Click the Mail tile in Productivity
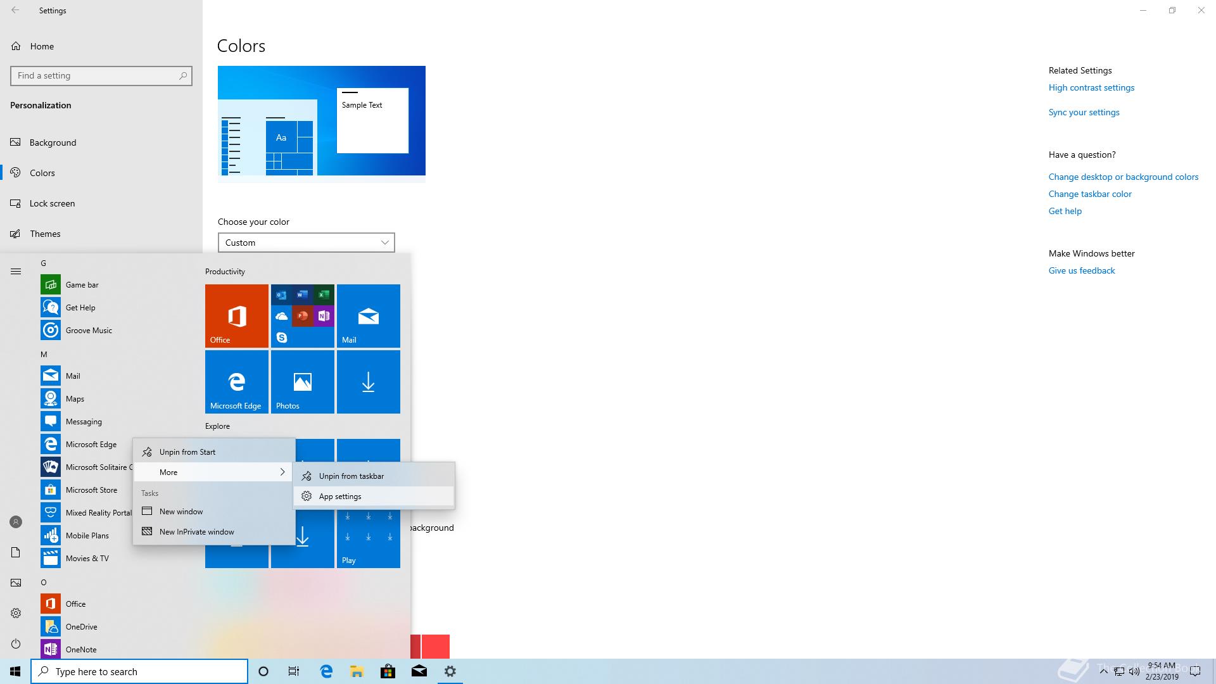This screenshot has width=1216, height=684. tap(369, 316)
